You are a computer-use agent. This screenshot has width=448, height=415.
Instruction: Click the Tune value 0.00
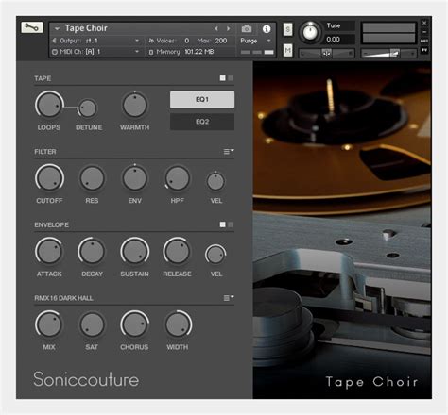[x=333, y=40]
